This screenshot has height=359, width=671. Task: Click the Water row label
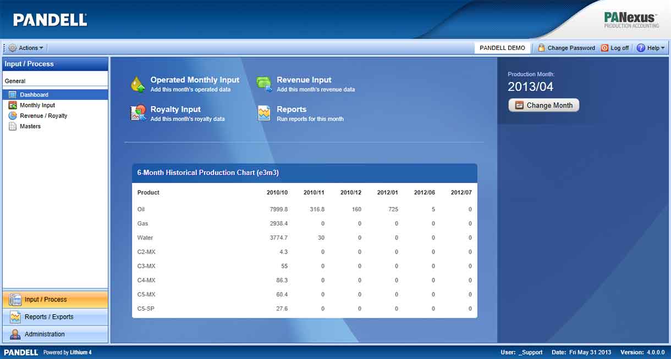(x=145, y=238)
